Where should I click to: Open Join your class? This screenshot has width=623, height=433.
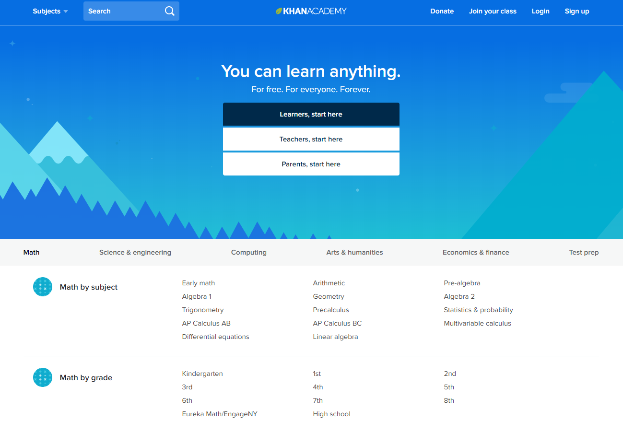click(493, 11)
